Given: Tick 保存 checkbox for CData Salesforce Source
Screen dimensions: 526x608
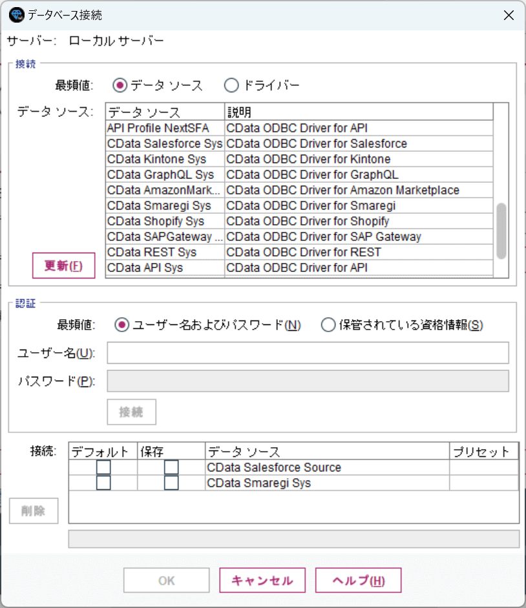Looking at the screenshot, I should tap(171, 467).
